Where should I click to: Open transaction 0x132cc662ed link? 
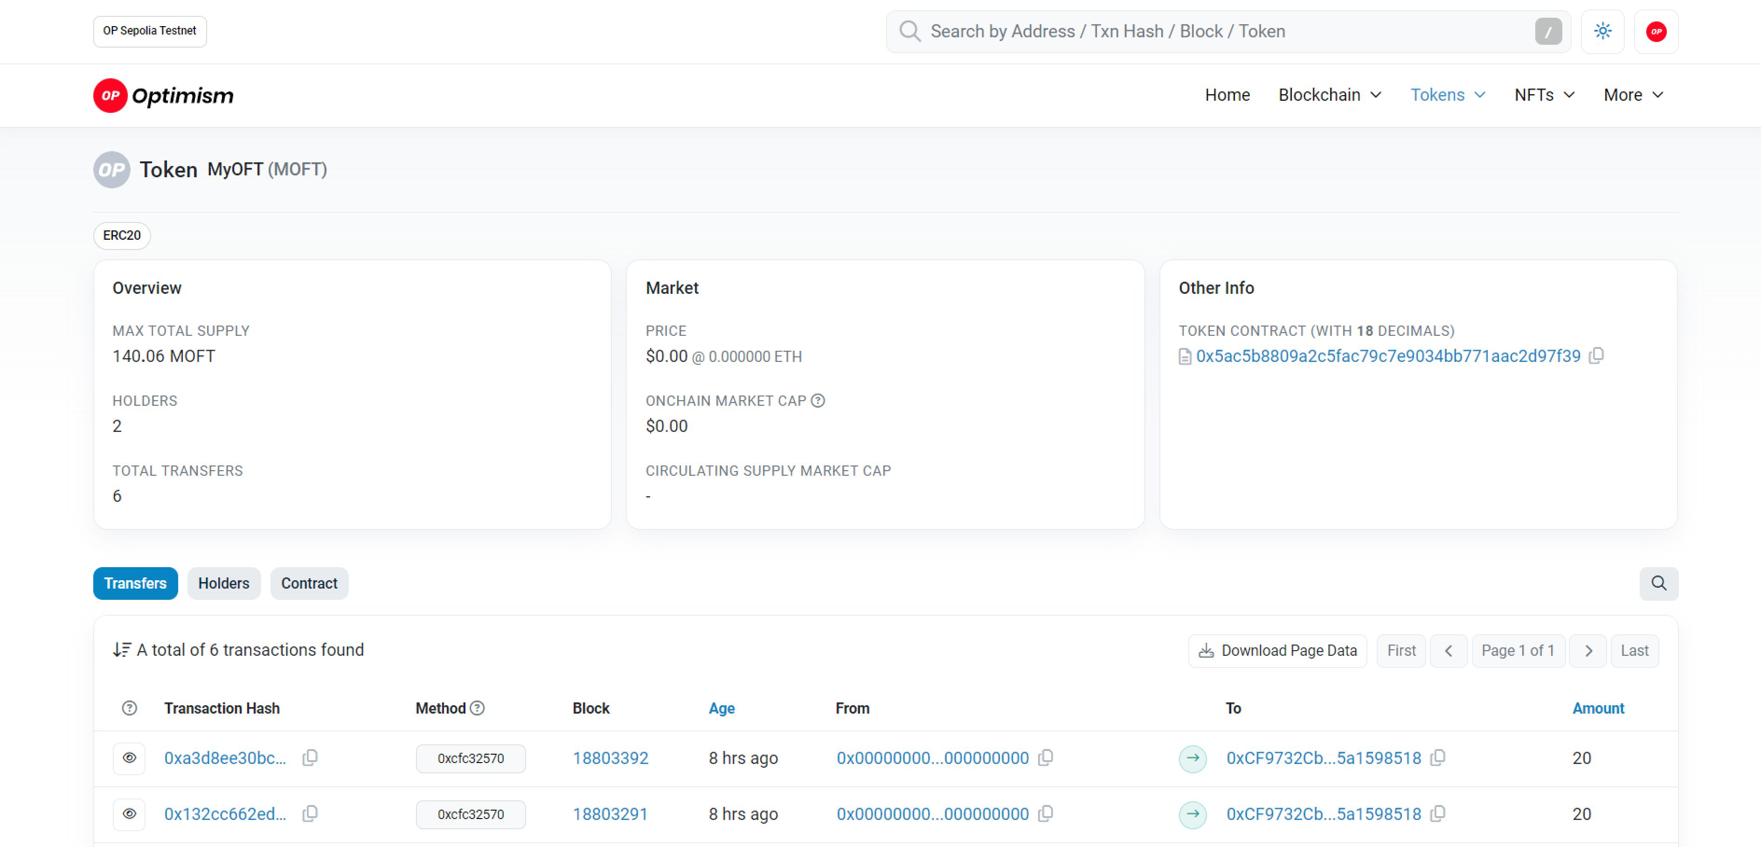(225, 814)
